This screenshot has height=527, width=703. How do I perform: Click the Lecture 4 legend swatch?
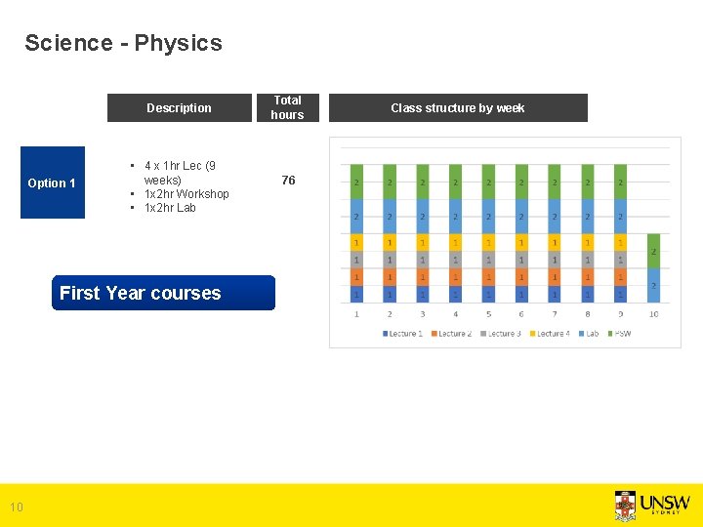pos(533,334)
